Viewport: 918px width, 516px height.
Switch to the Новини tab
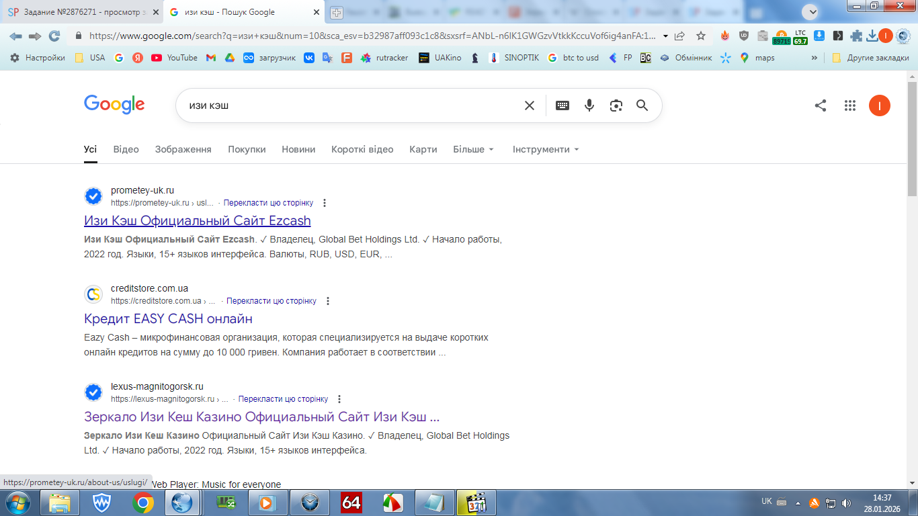(x=298, y=149)
